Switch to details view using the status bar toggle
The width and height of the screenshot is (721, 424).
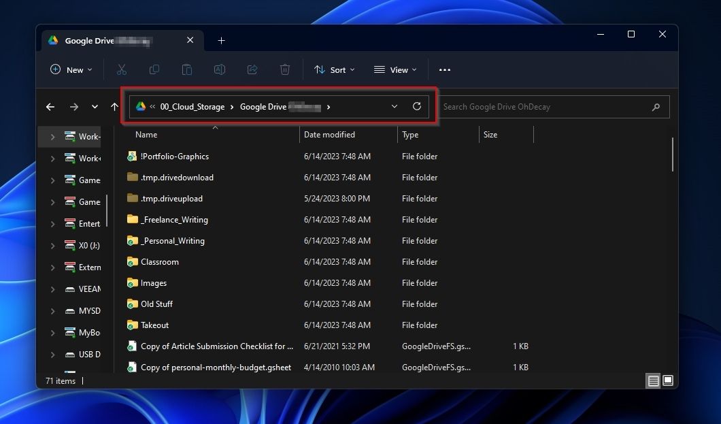click(653, 380)
